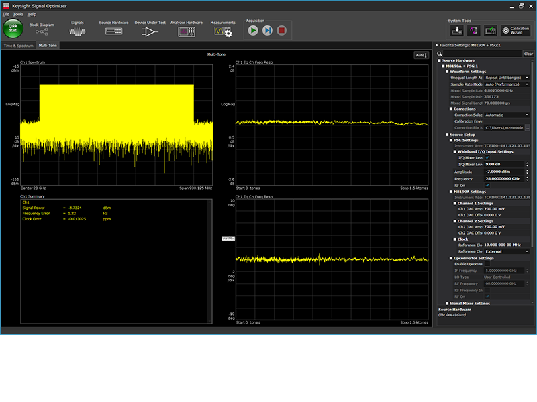Open the Measurements settings
The width and height of the screenshot is (537, 402).
[223, 31]
